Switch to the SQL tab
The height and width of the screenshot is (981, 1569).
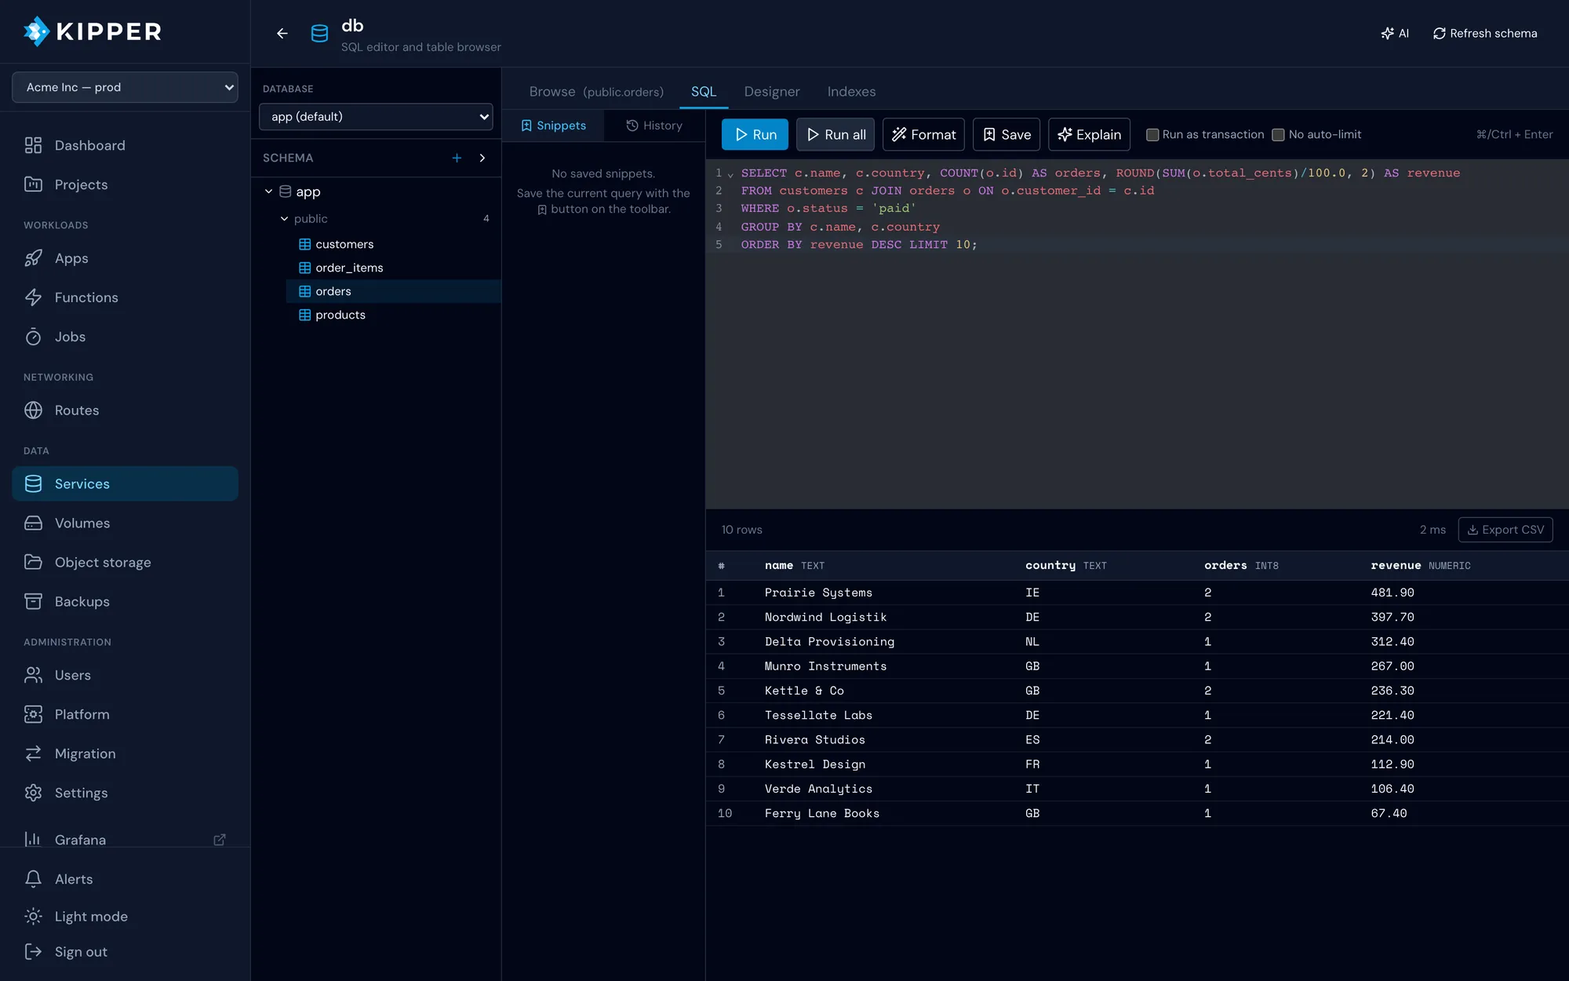coord(704,92)
